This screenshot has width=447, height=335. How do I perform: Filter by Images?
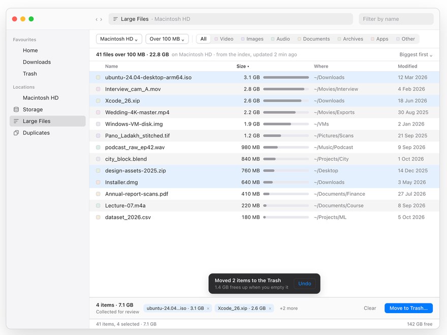(x=252, y=39)
